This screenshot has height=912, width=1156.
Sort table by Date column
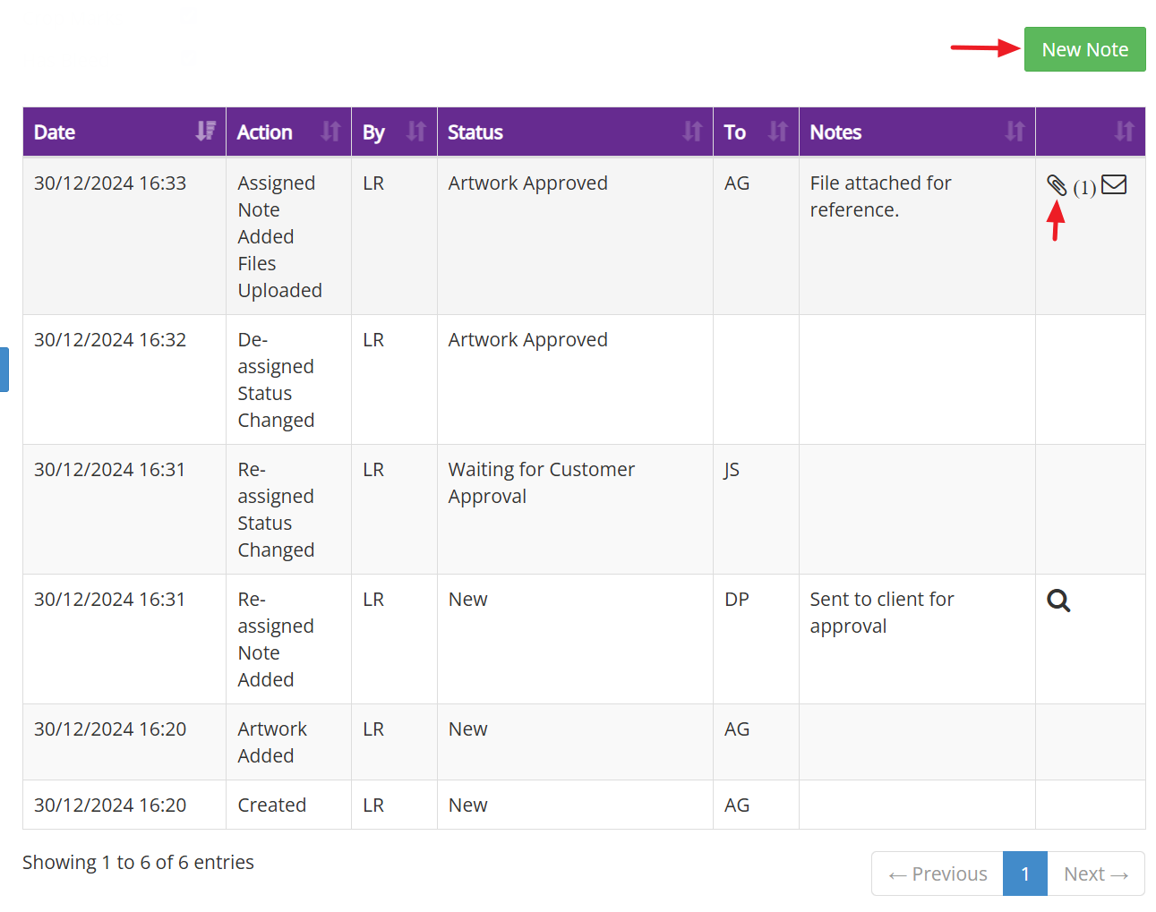point(124,132)
